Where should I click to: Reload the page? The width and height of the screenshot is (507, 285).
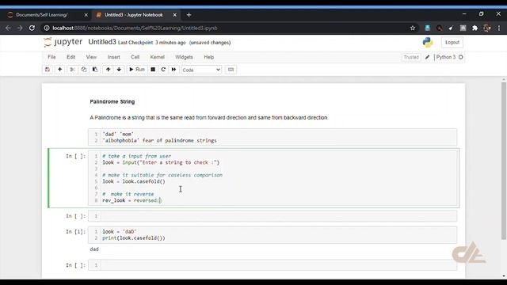pos(32,28)
